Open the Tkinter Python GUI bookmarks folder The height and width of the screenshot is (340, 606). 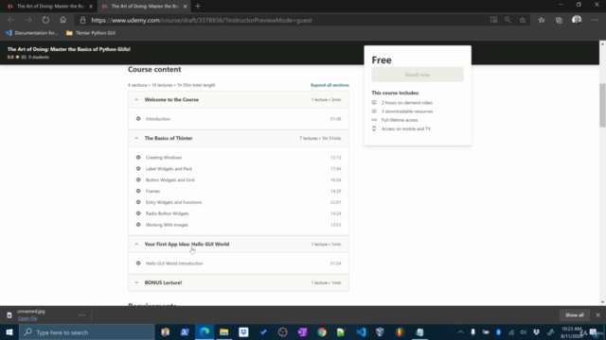click(x=91, y=33)
